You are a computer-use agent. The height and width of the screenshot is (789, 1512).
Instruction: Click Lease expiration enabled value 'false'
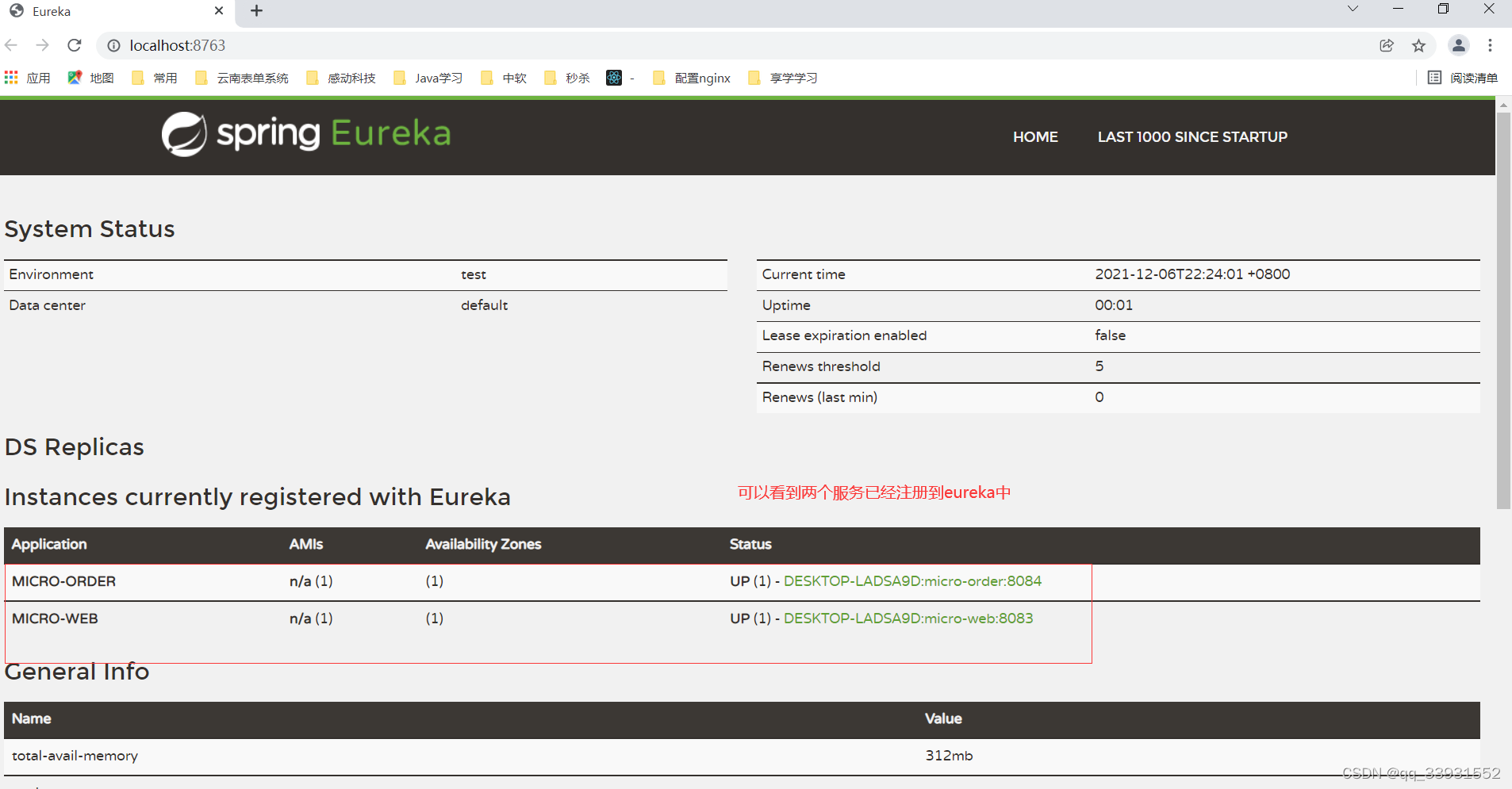[x=1110, y=335]
